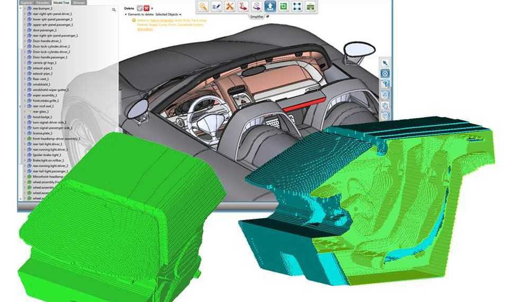506x302 pixels.
Task: Open the Selected Objects dropdown
Action: [x=169, y=14]
